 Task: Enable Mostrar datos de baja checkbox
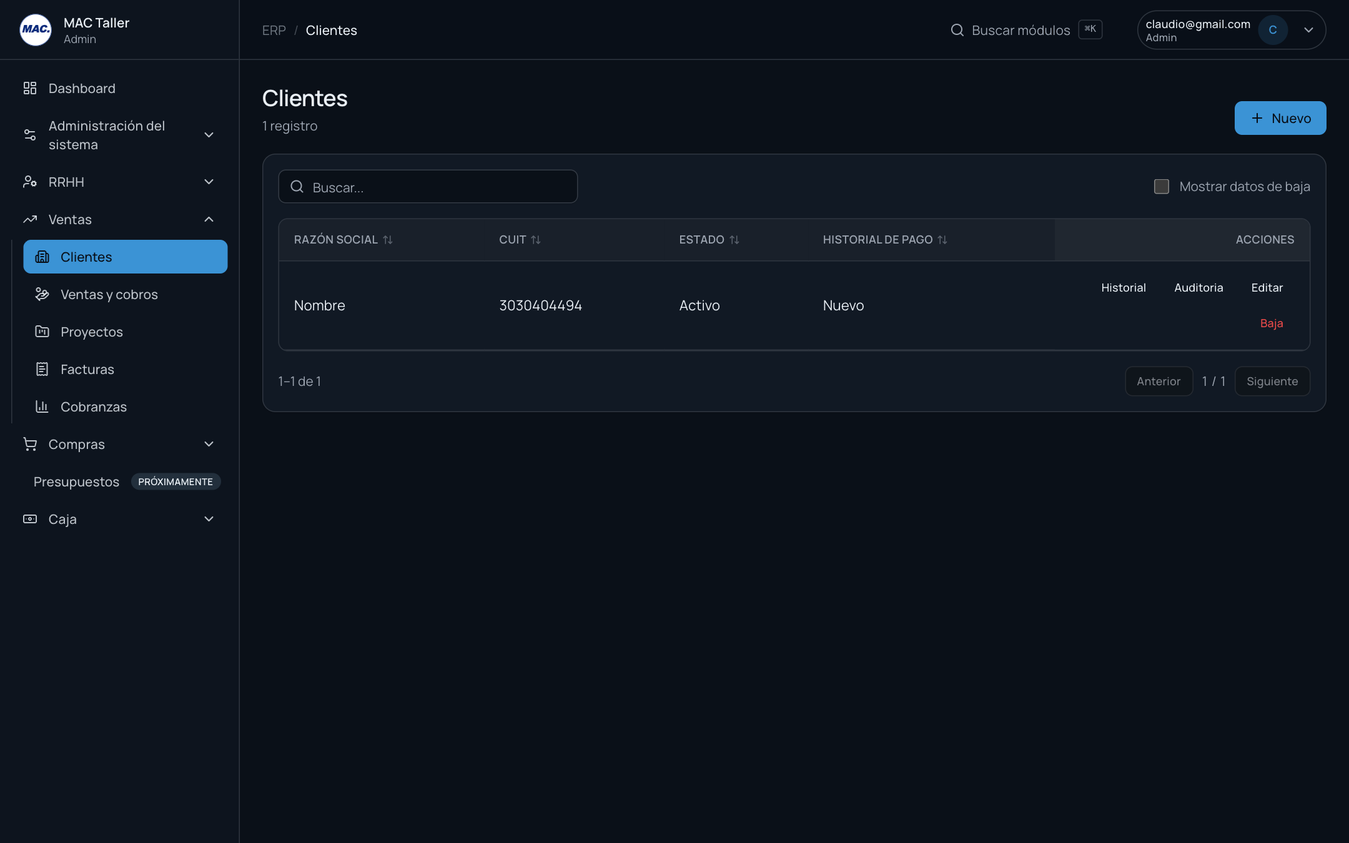click(1161, 187)
